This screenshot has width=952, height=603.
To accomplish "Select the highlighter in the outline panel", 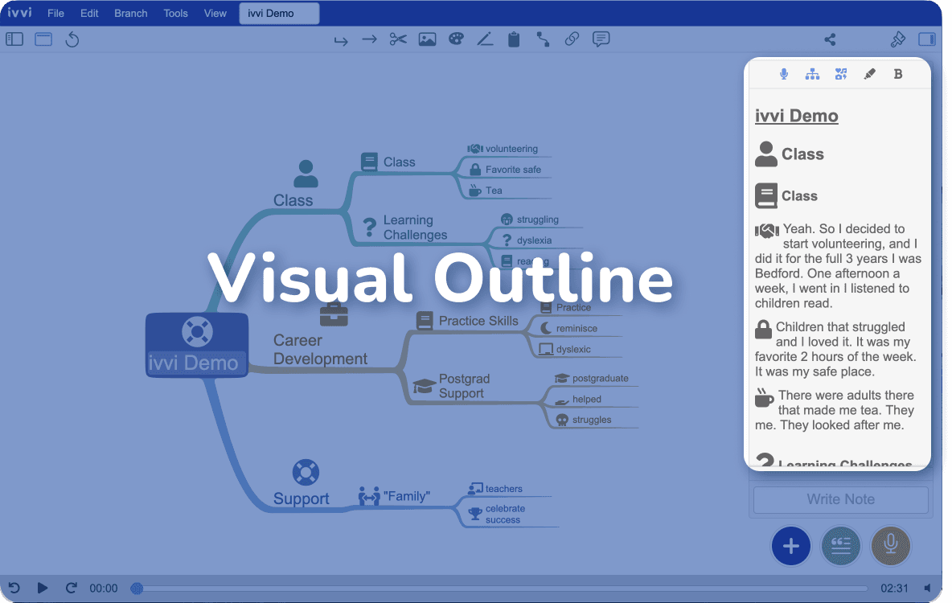I will pyautogui.click(x=869, y=73).
